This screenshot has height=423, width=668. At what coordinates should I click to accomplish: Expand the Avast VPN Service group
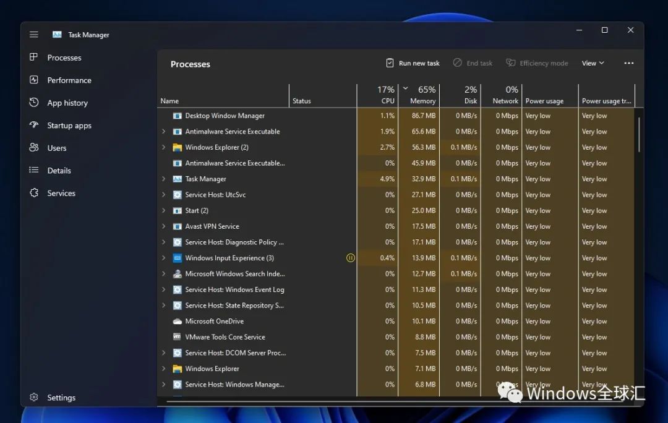point(163,226)
